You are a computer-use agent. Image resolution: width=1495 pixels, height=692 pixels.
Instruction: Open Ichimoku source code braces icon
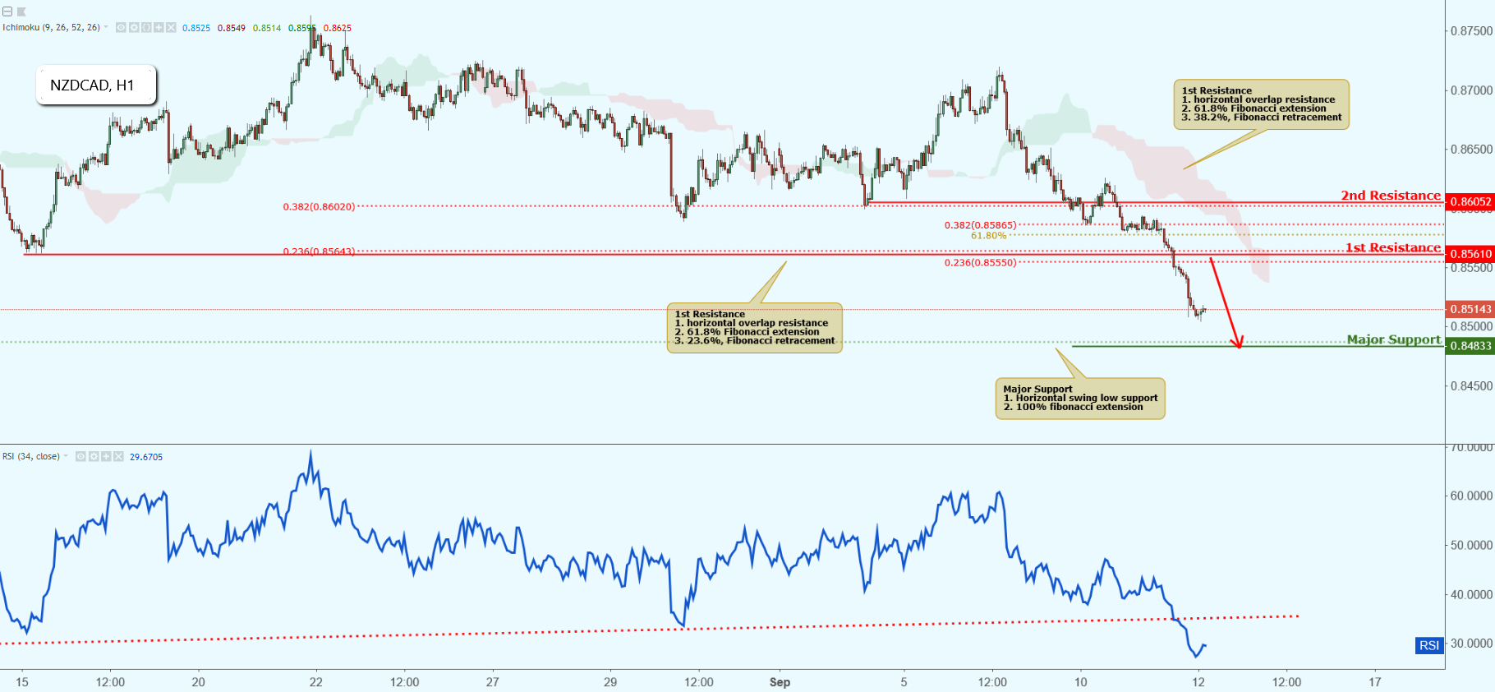pyautogui.click(x=146, y=28)
